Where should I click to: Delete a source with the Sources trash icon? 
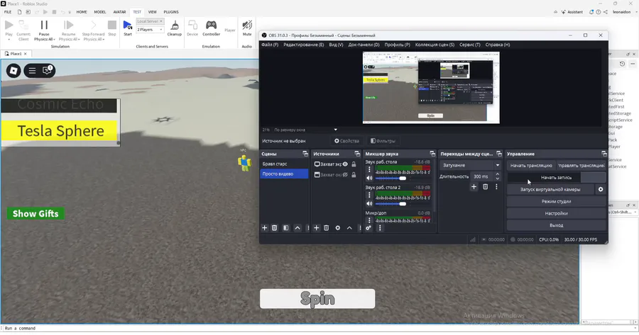tap(327, 228)
